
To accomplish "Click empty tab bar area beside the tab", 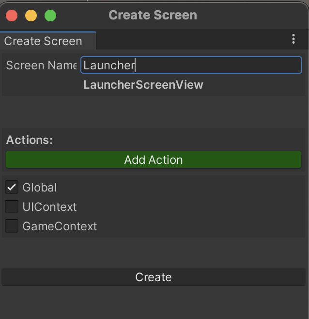I will coord(191,40).
